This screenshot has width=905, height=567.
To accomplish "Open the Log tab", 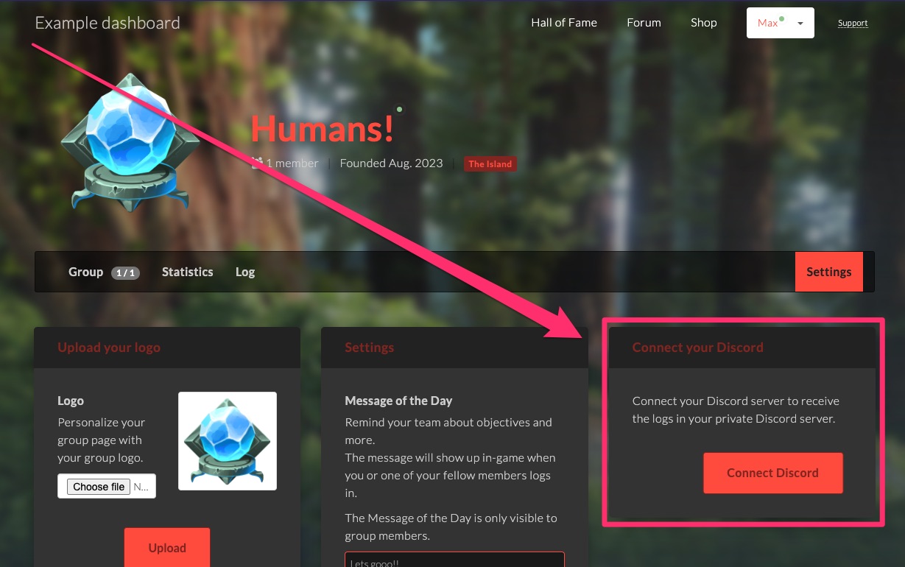I will click(245, 272).
